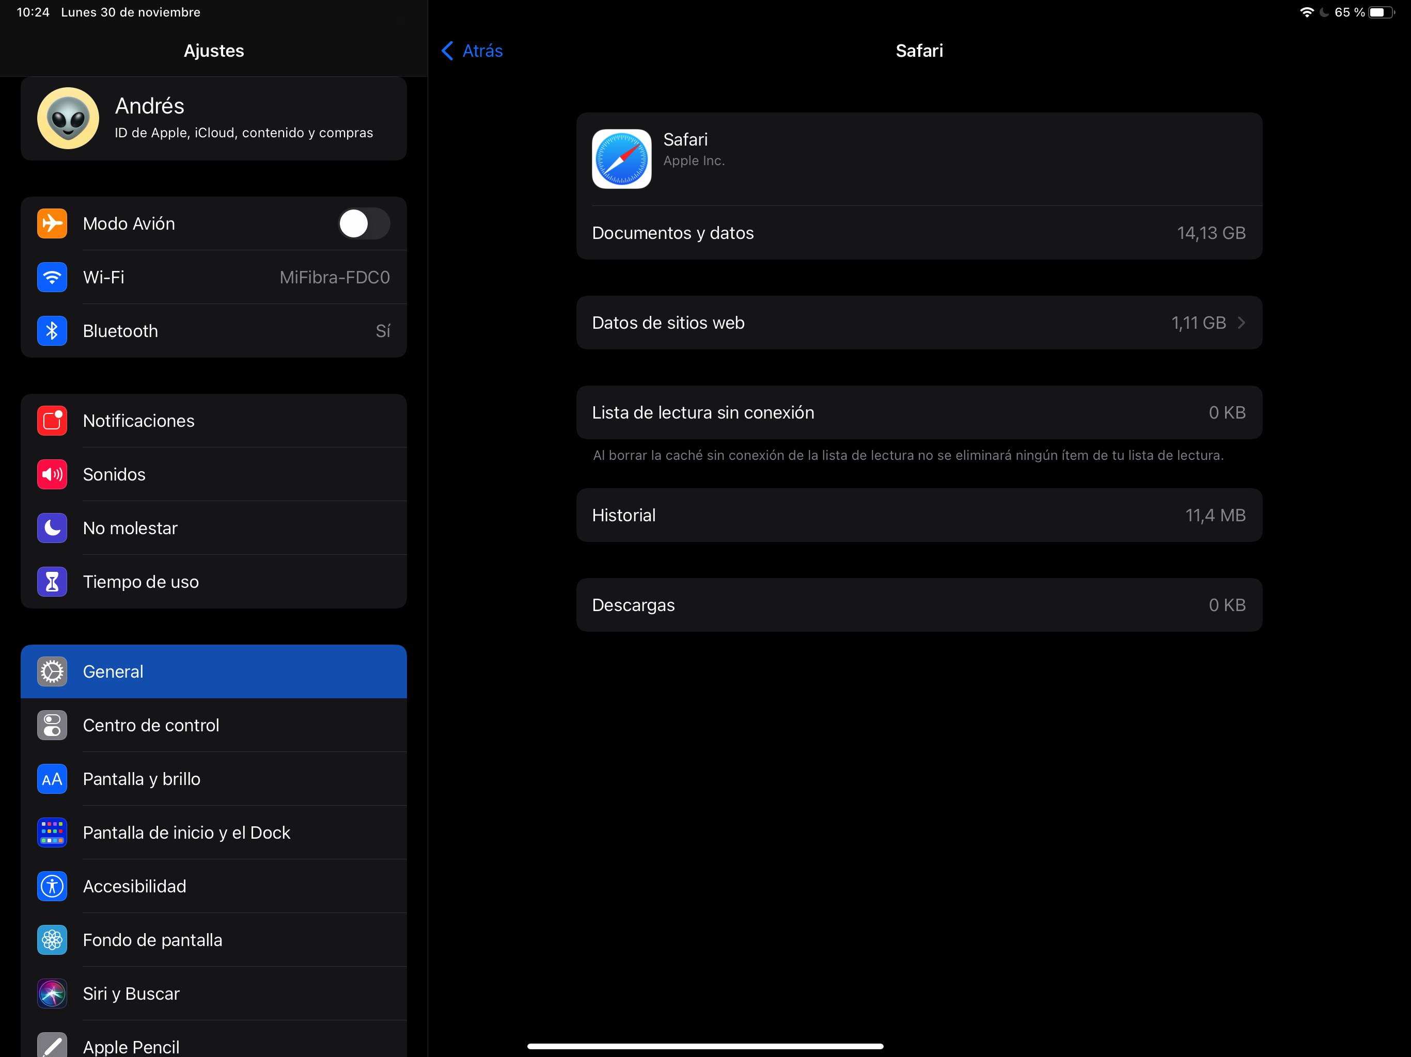This screenshot has width=1411, height=1057.
Task: Tap the Tiempo de uso hourglass icon
Action: point(52,582)
